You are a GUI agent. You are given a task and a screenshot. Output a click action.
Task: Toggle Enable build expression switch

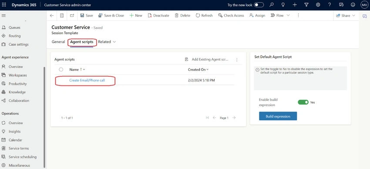(303, 102)
